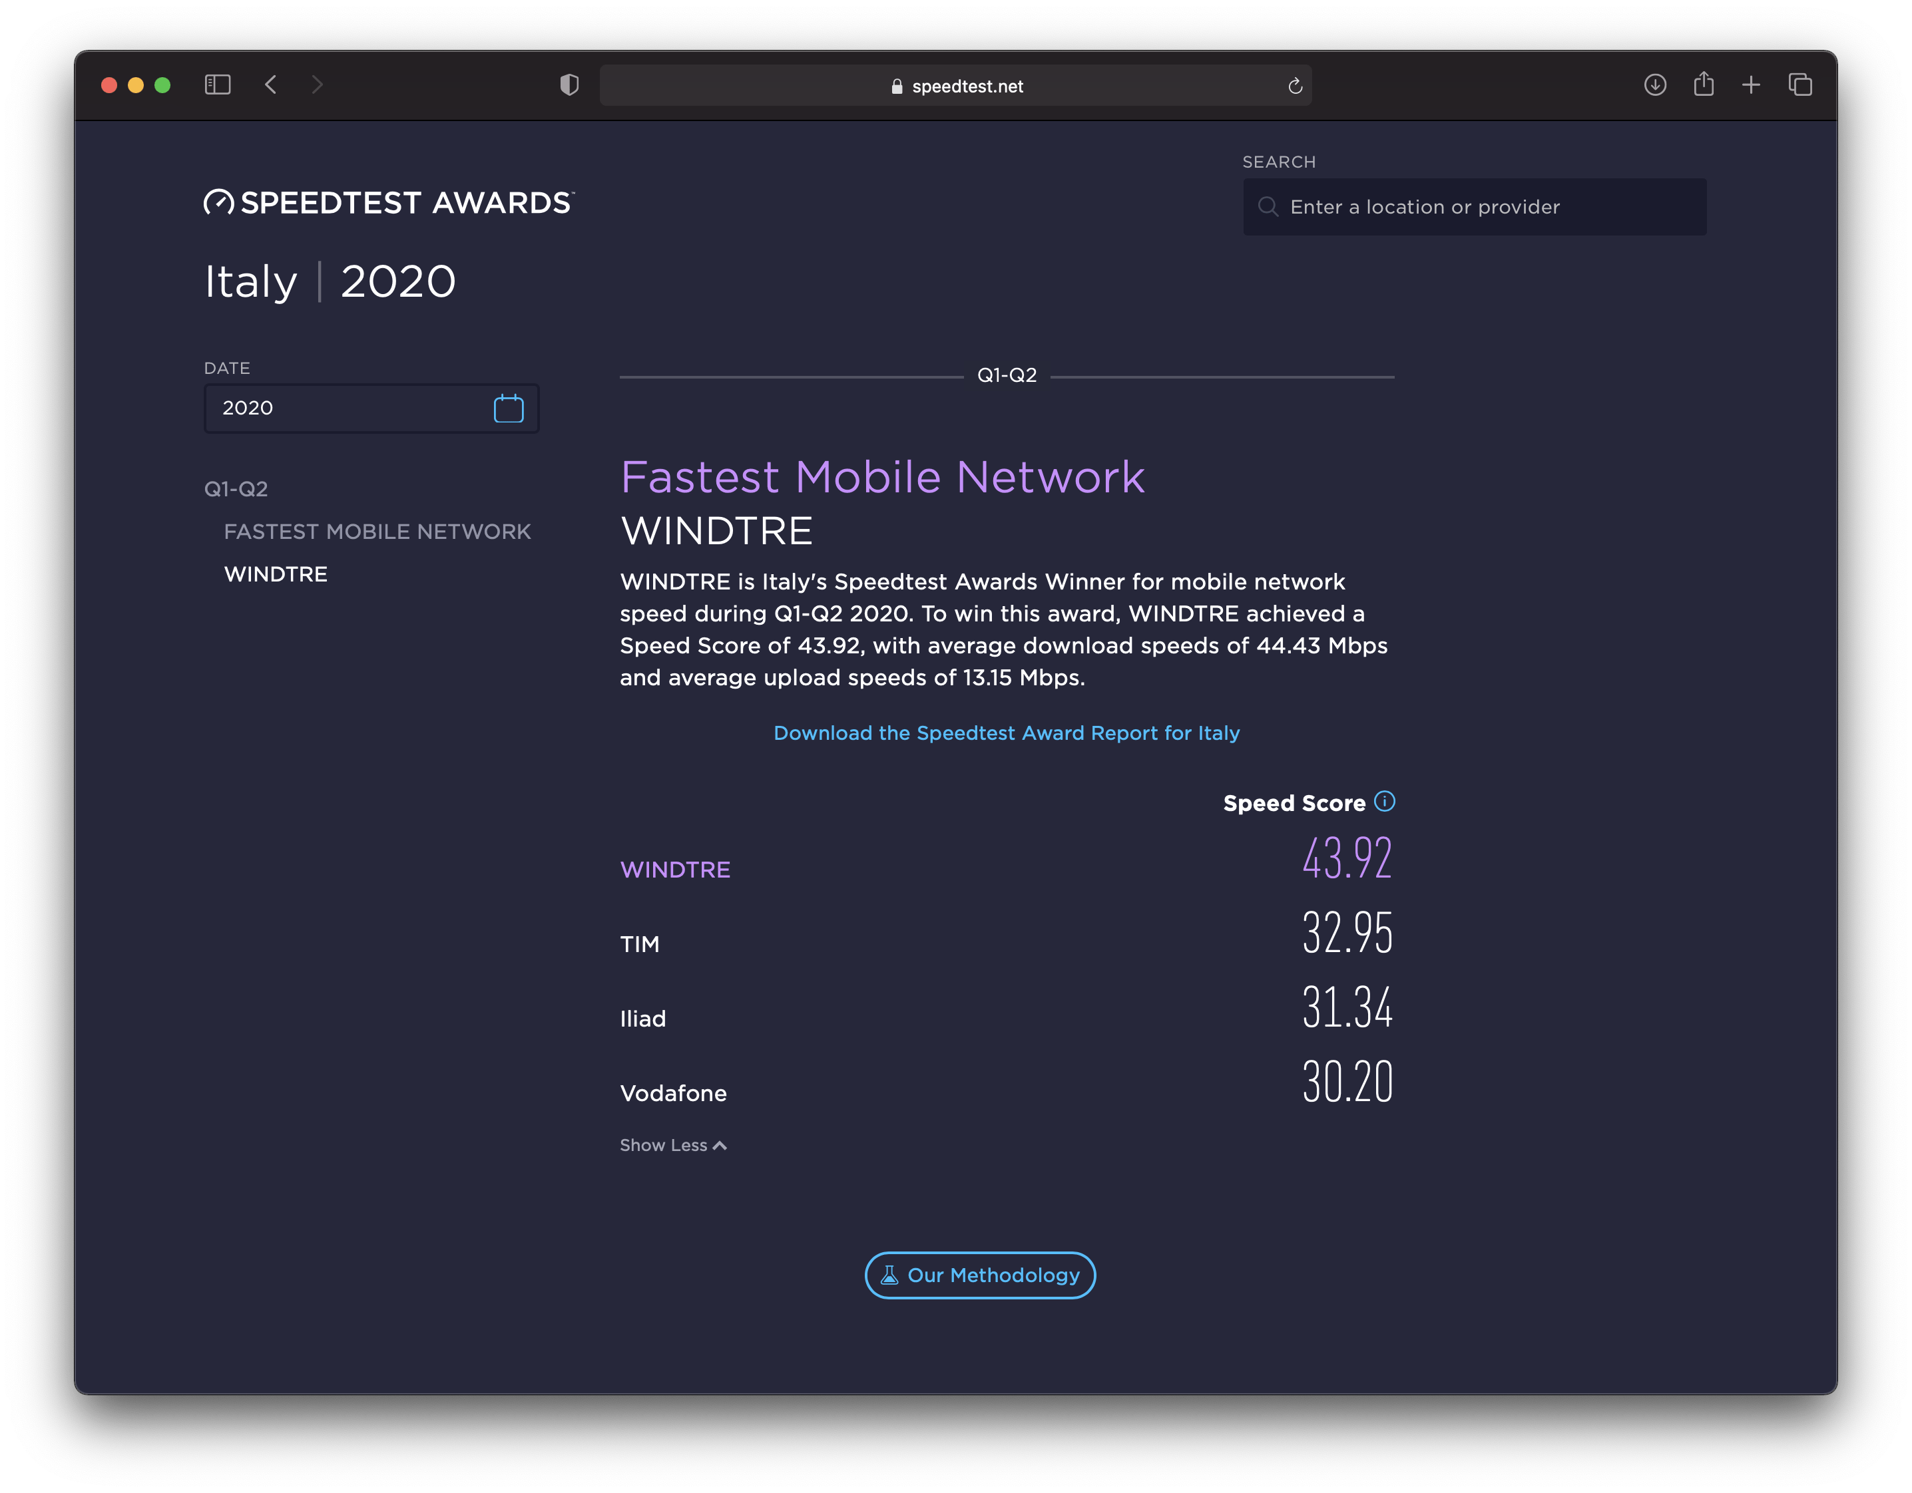The image size is (1912, 1493).
Task: Download the Speedtest Award Report for Italy
Action: (x=1007, y=733)
